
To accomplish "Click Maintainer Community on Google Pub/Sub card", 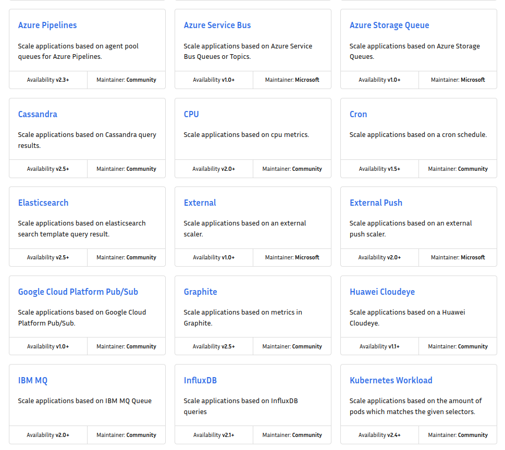I will coord(126,346).
